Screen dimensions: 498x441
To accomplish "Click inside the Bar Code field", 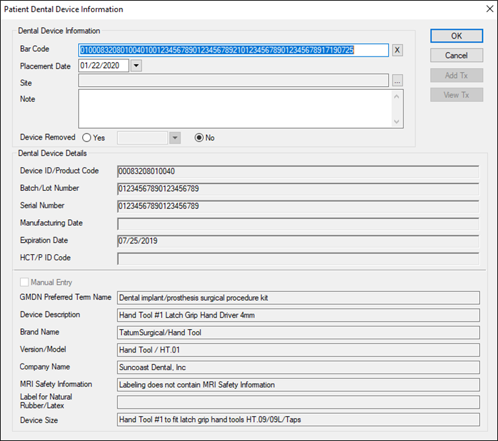I will click(x=233, y=50).
